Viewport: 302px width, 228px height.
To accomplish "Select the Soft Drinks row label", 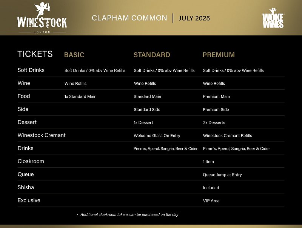I will 31,70.
